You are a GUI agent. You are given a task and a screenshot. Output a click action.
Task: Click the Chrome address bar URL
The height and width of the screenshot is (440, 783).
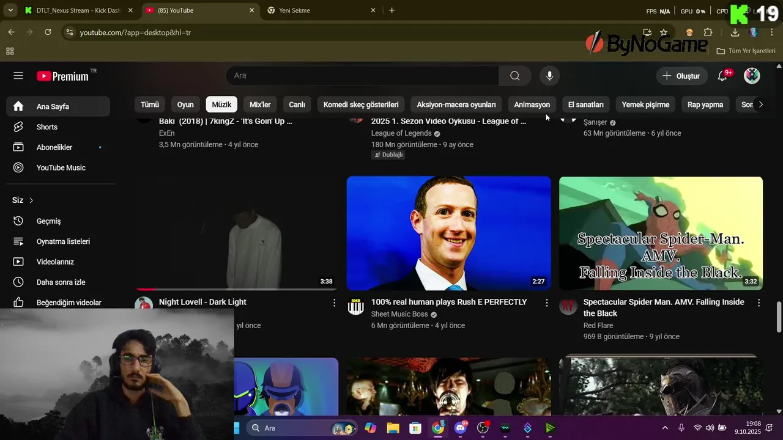[135, 32]
